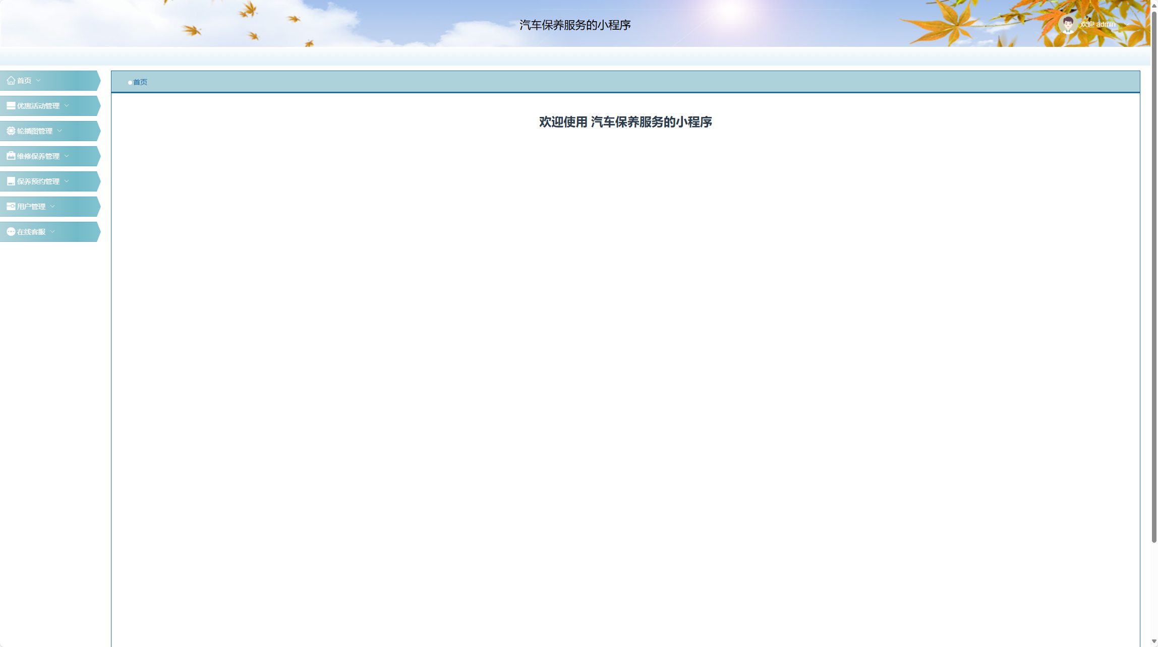
Task: Click the home icon beside 首页
Action: click(11, 81)
